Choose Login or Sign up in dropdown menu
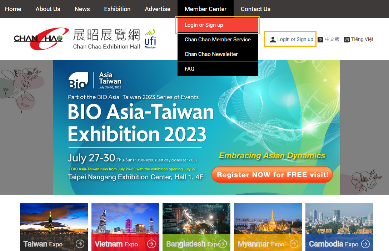This screenshot has width=389, height=251. coord(204,25)
